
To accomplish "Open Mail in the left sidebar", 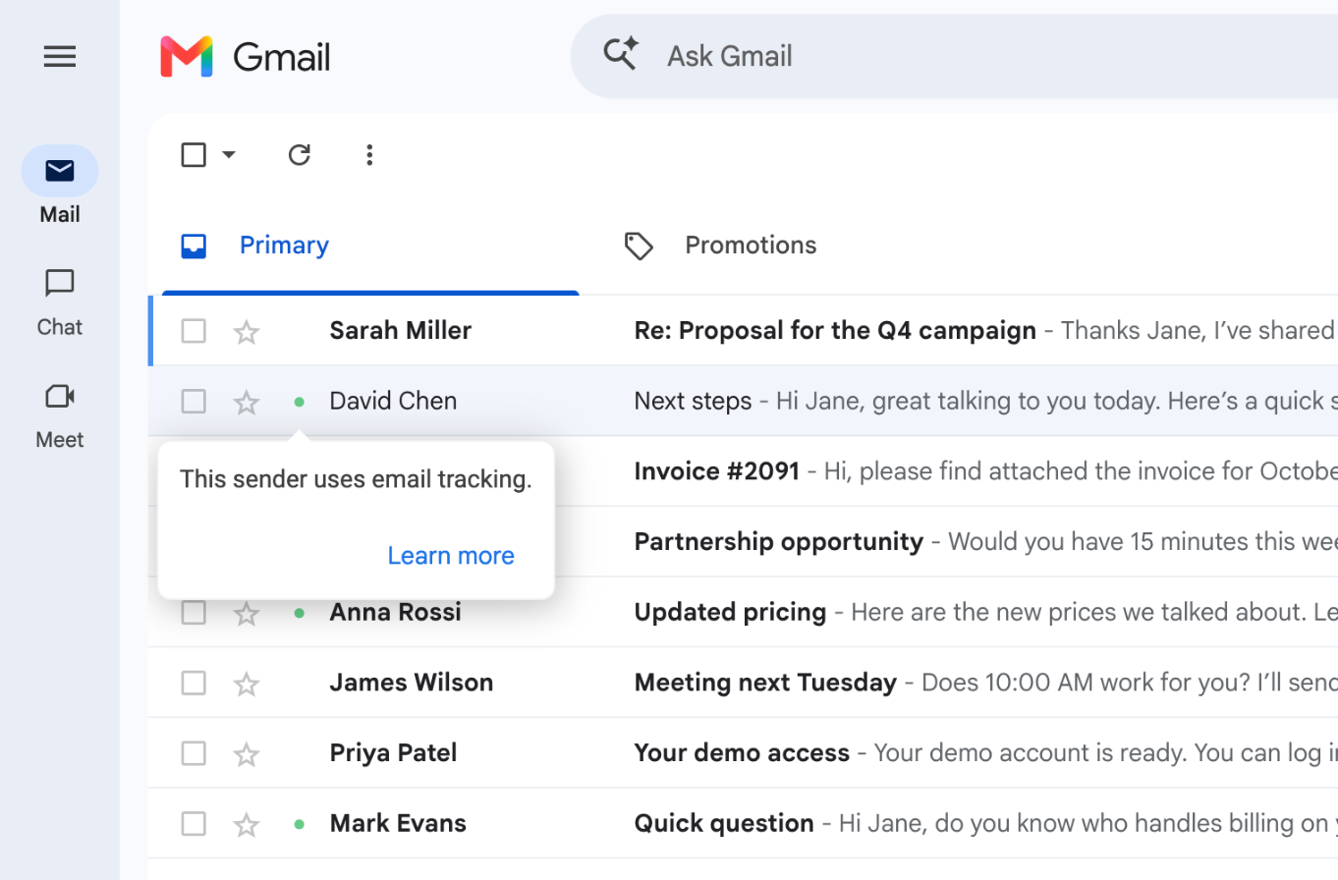I will tap(60, 185).
